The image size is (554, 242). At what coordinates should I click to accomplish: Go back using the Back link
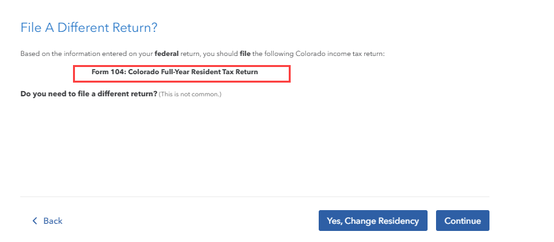tap(48, 221)
